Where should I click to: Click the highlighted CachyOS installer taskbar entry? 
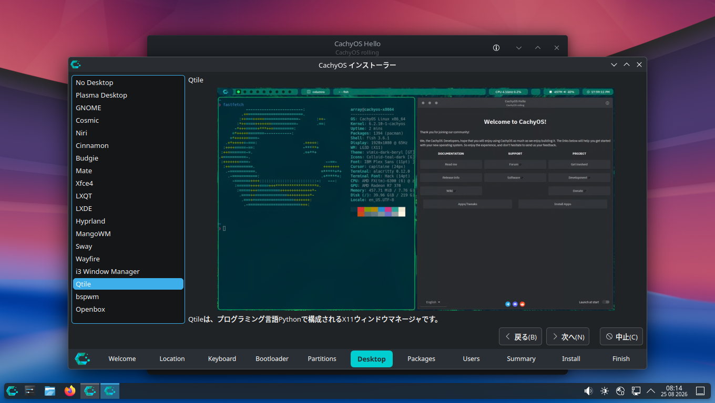pyautogui.click(x=110, y=391)
